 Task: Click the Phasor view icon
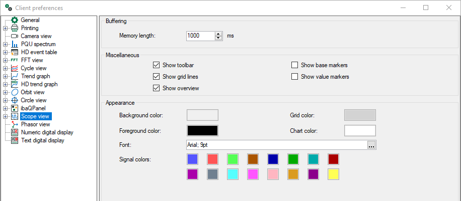(x=15, y=124)
